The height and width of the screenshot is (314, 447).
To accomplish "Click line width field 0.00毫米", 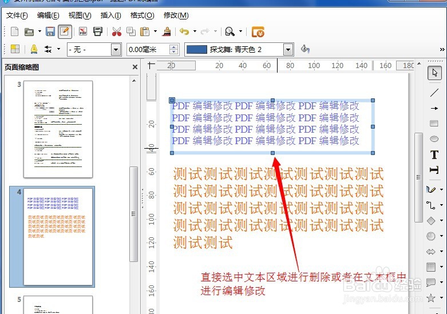I will point(148,50).
